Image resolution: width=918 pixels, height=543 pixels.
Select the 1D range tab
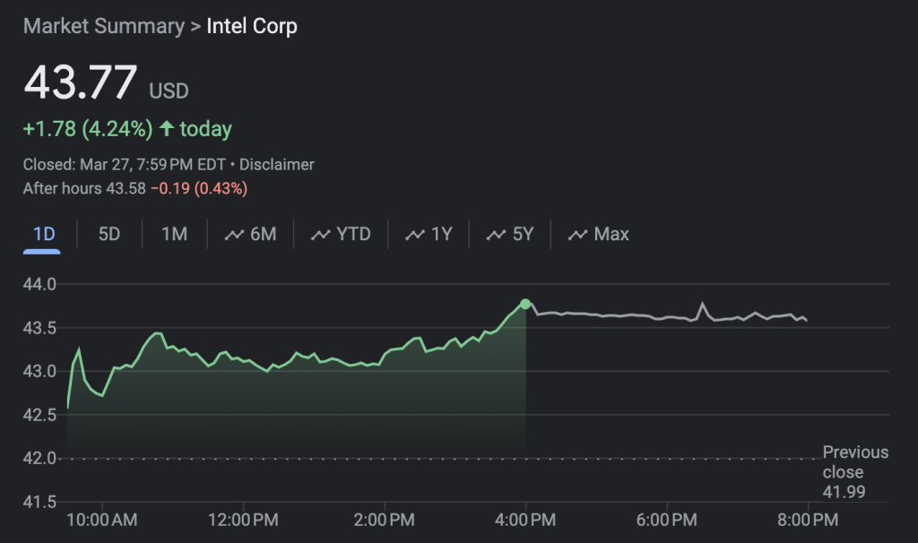click(x=44, y=235)
